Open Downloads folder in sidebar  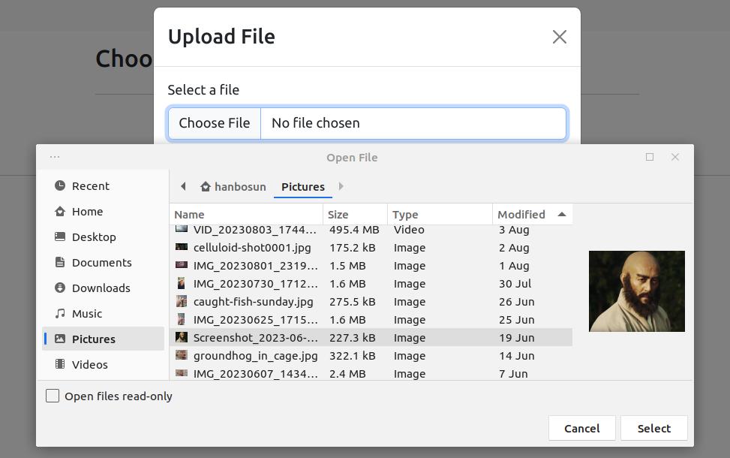pyautogui.click(x=101, y=288)
